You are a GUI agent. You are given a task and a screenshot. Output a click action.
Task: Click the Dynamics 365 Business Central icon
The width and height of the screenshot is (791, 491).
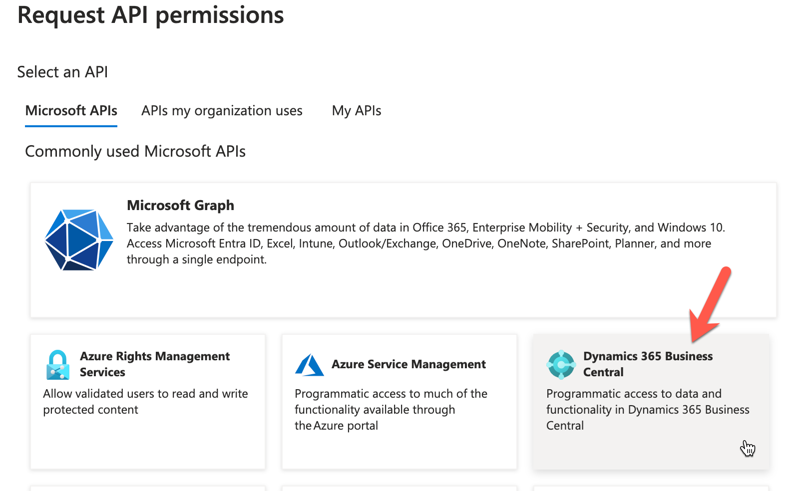click(x=561, y=365)
